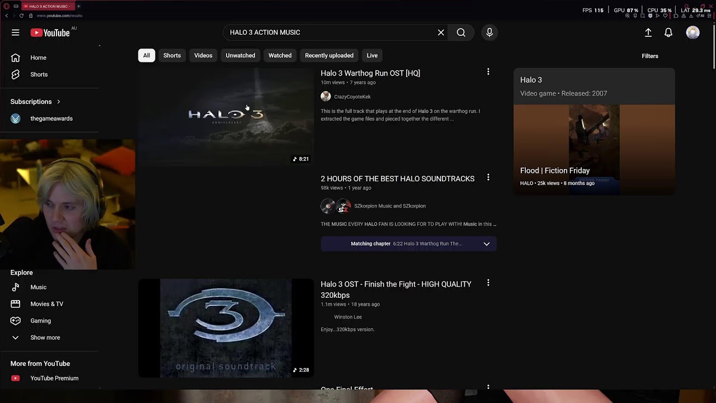The image size is (716, 403).
Task: Select the Recently uploaded filter chip
Action: [329, 55]
